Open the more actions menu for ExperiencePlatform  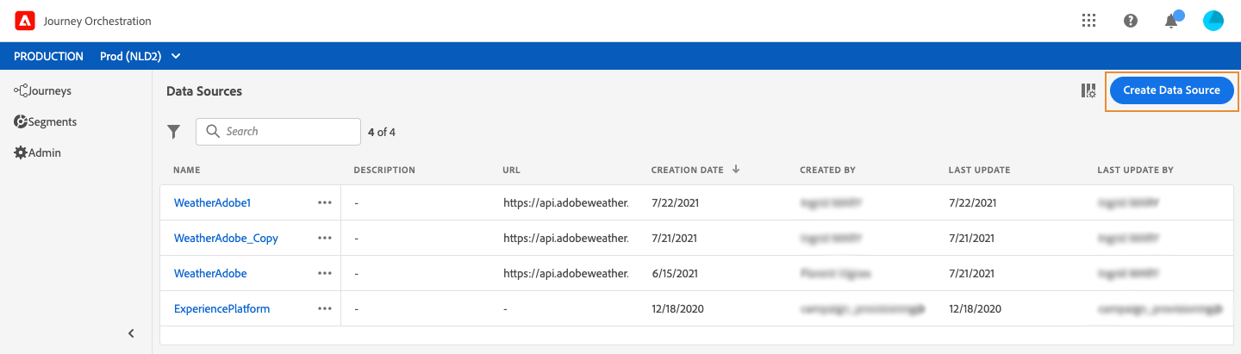click(x=325, y=309)
